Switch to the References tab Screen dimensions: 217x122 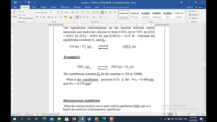point(65,7)
